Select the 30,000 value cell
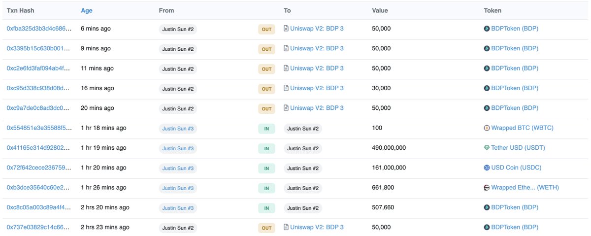591x236 pixels. click(x=381, y=88)
